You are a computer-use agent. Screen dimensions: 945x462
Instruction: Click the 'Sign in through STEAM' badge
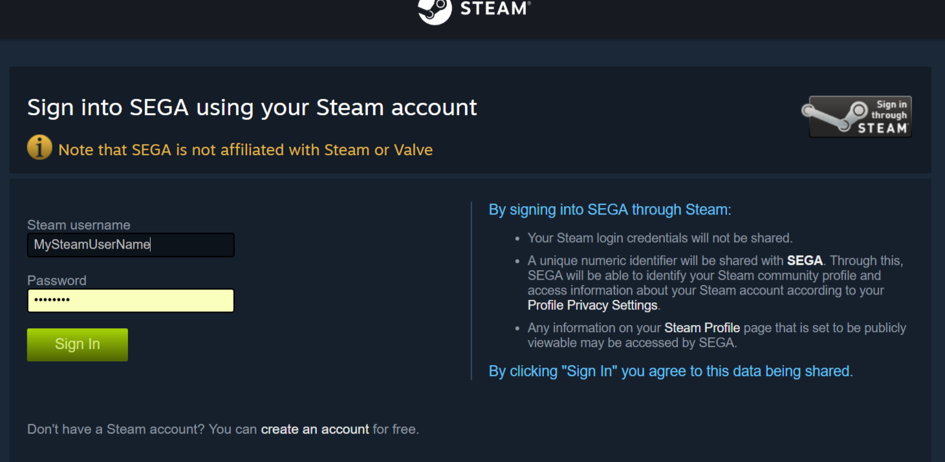coord(856,116)
